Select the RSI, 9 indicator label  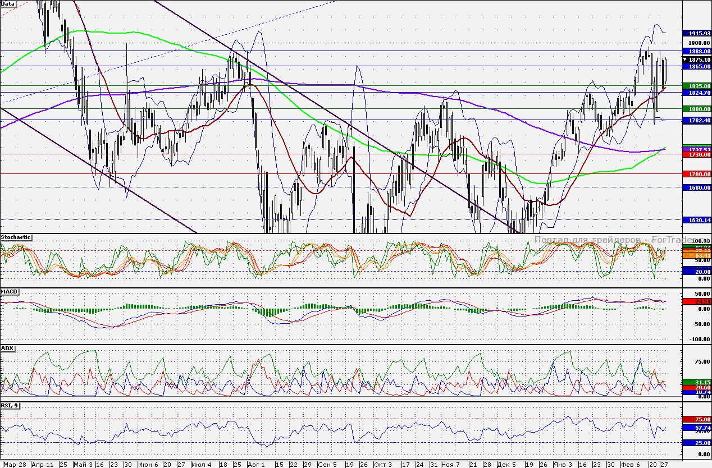point(10,405)
